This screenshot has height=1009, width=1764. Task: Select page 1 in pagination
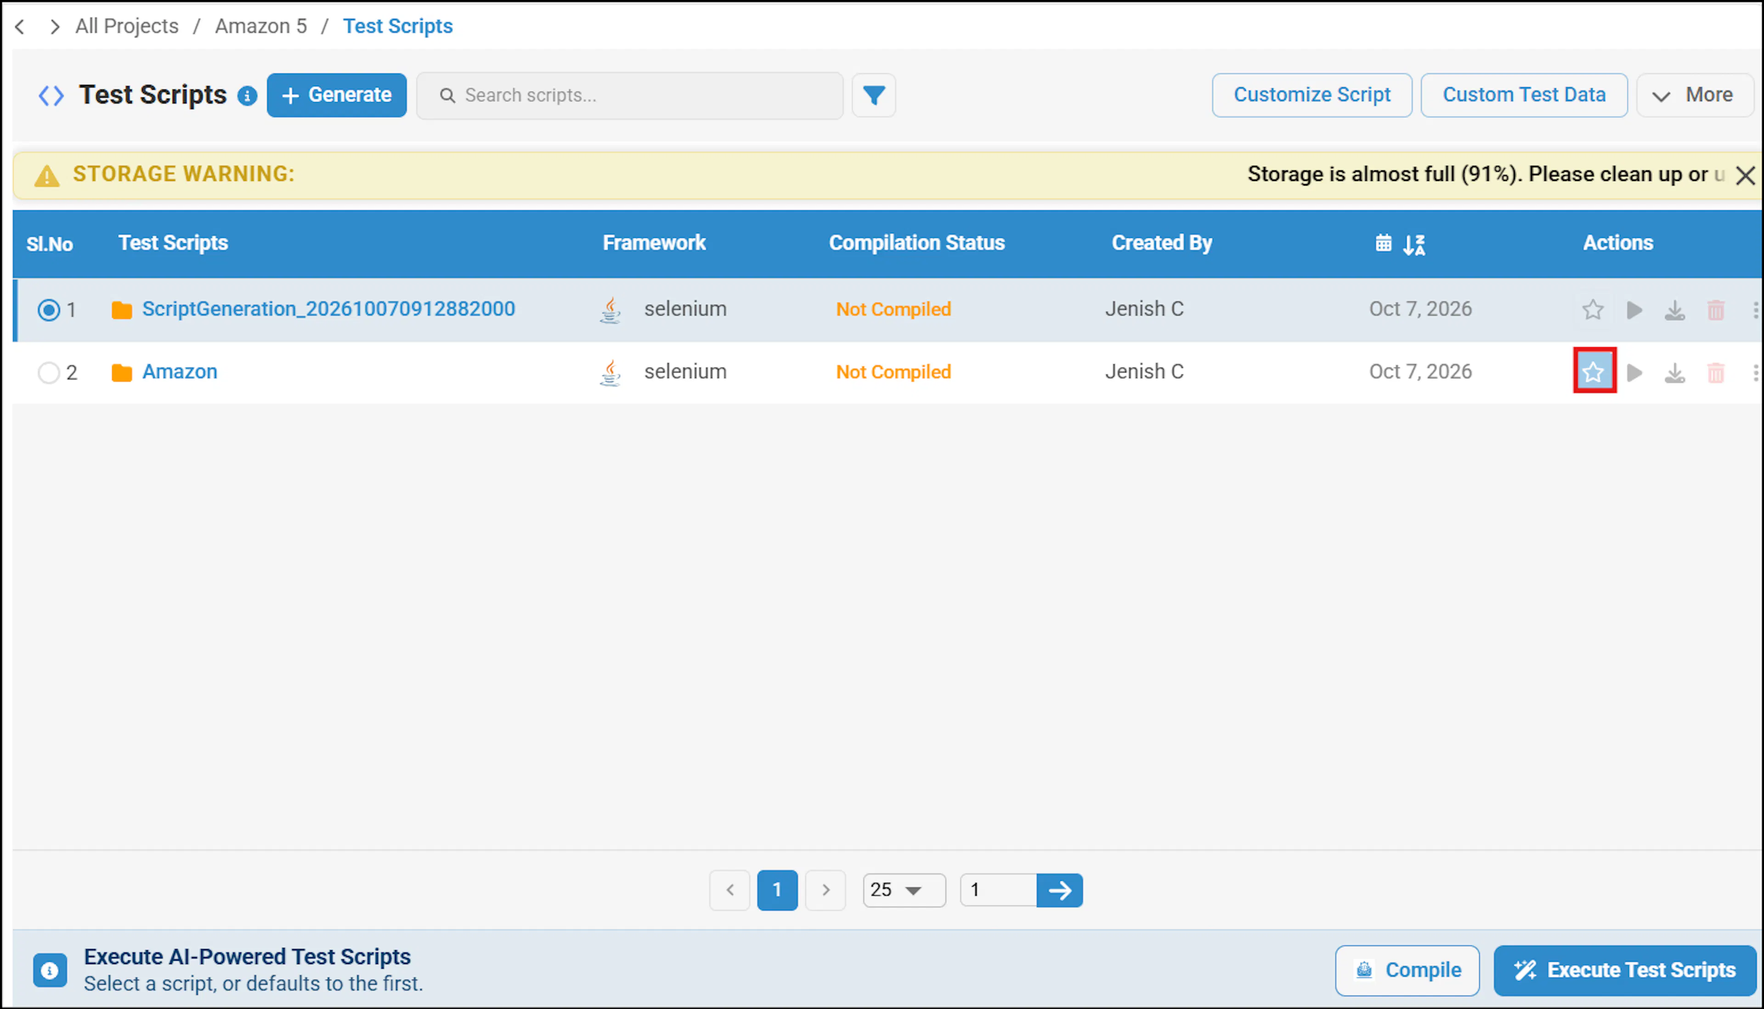tap(777, 890)
